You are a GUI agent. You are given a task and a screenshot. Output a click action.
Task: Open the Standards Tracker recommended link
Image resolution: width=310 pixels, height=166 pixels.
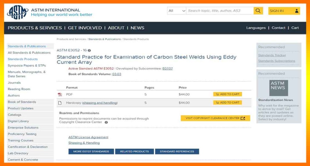(272, 55)
